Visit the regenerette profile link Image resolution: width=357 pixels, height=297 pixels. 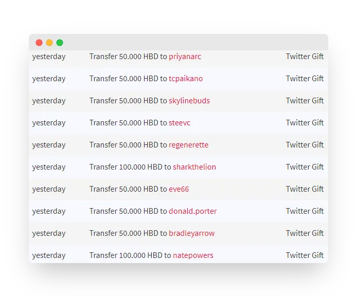coord(188,145)
